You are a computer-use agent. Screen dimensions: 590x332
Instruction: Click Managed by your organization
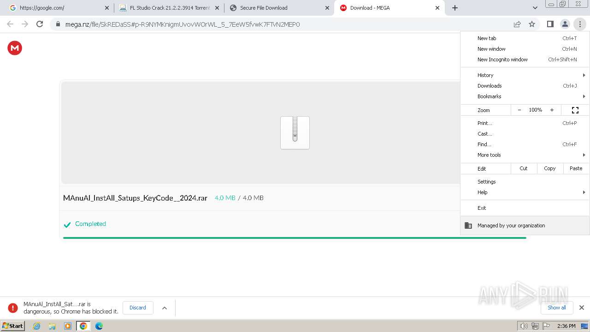coord(525,225)
